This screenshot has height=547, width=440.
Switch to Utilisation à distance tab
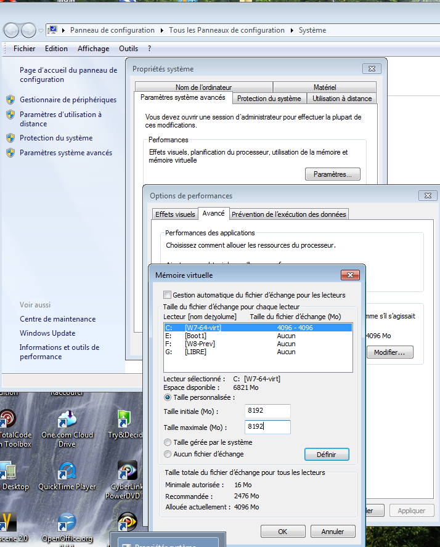click(x=342, y=99)
